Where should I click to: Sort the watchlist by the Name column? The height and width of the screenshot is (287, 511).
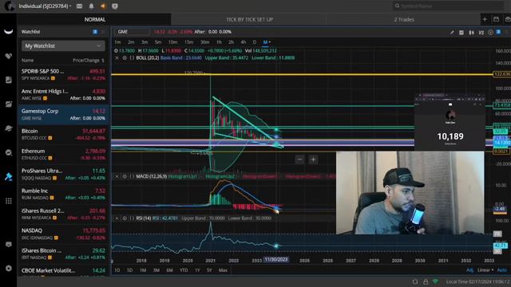[28, 61]
